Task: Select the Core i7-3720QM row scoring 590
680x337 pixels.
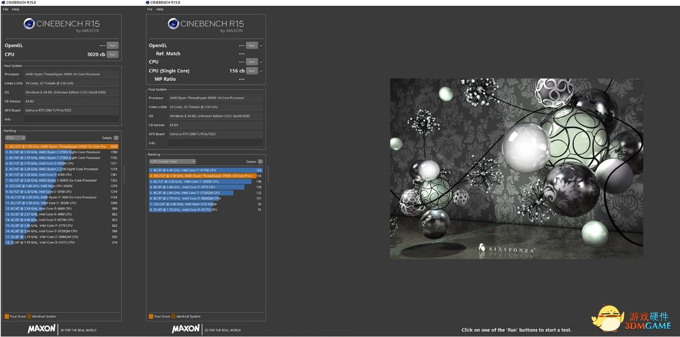Action: click(62, 231)
